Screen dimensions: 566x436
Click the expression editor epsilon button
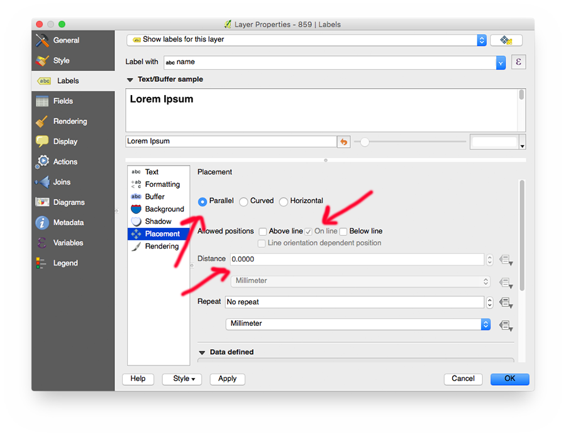[x=518, y=62]
